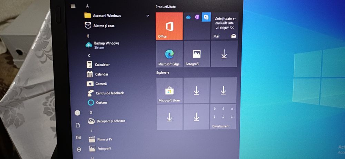Launch the Cameră app
The image size is (345, 159).
click(97, 84)
